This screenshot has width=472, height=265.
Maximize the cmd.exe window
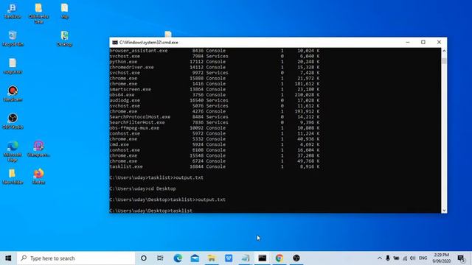coord(423,43)
